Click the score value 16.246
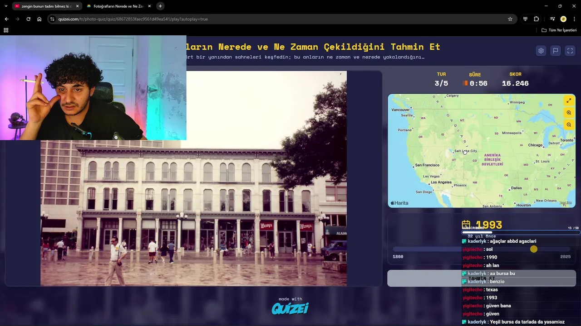Viewport: 581px width, 326px height. click(515, 83)
